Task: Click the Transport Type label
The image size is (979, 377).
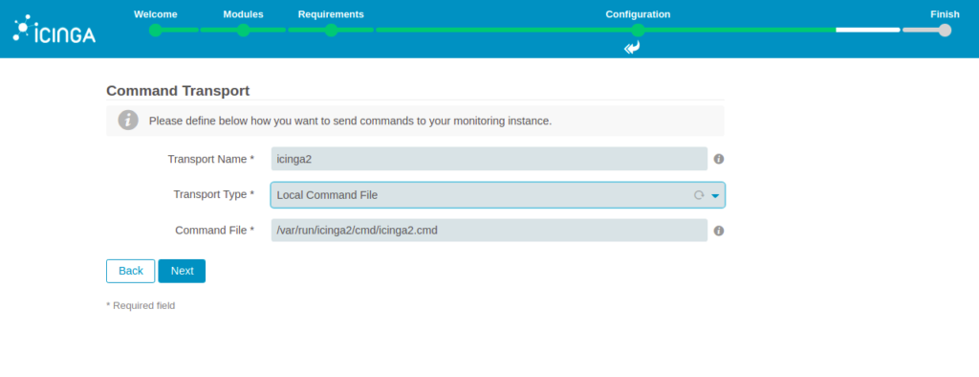Action: tap(213, 194)
